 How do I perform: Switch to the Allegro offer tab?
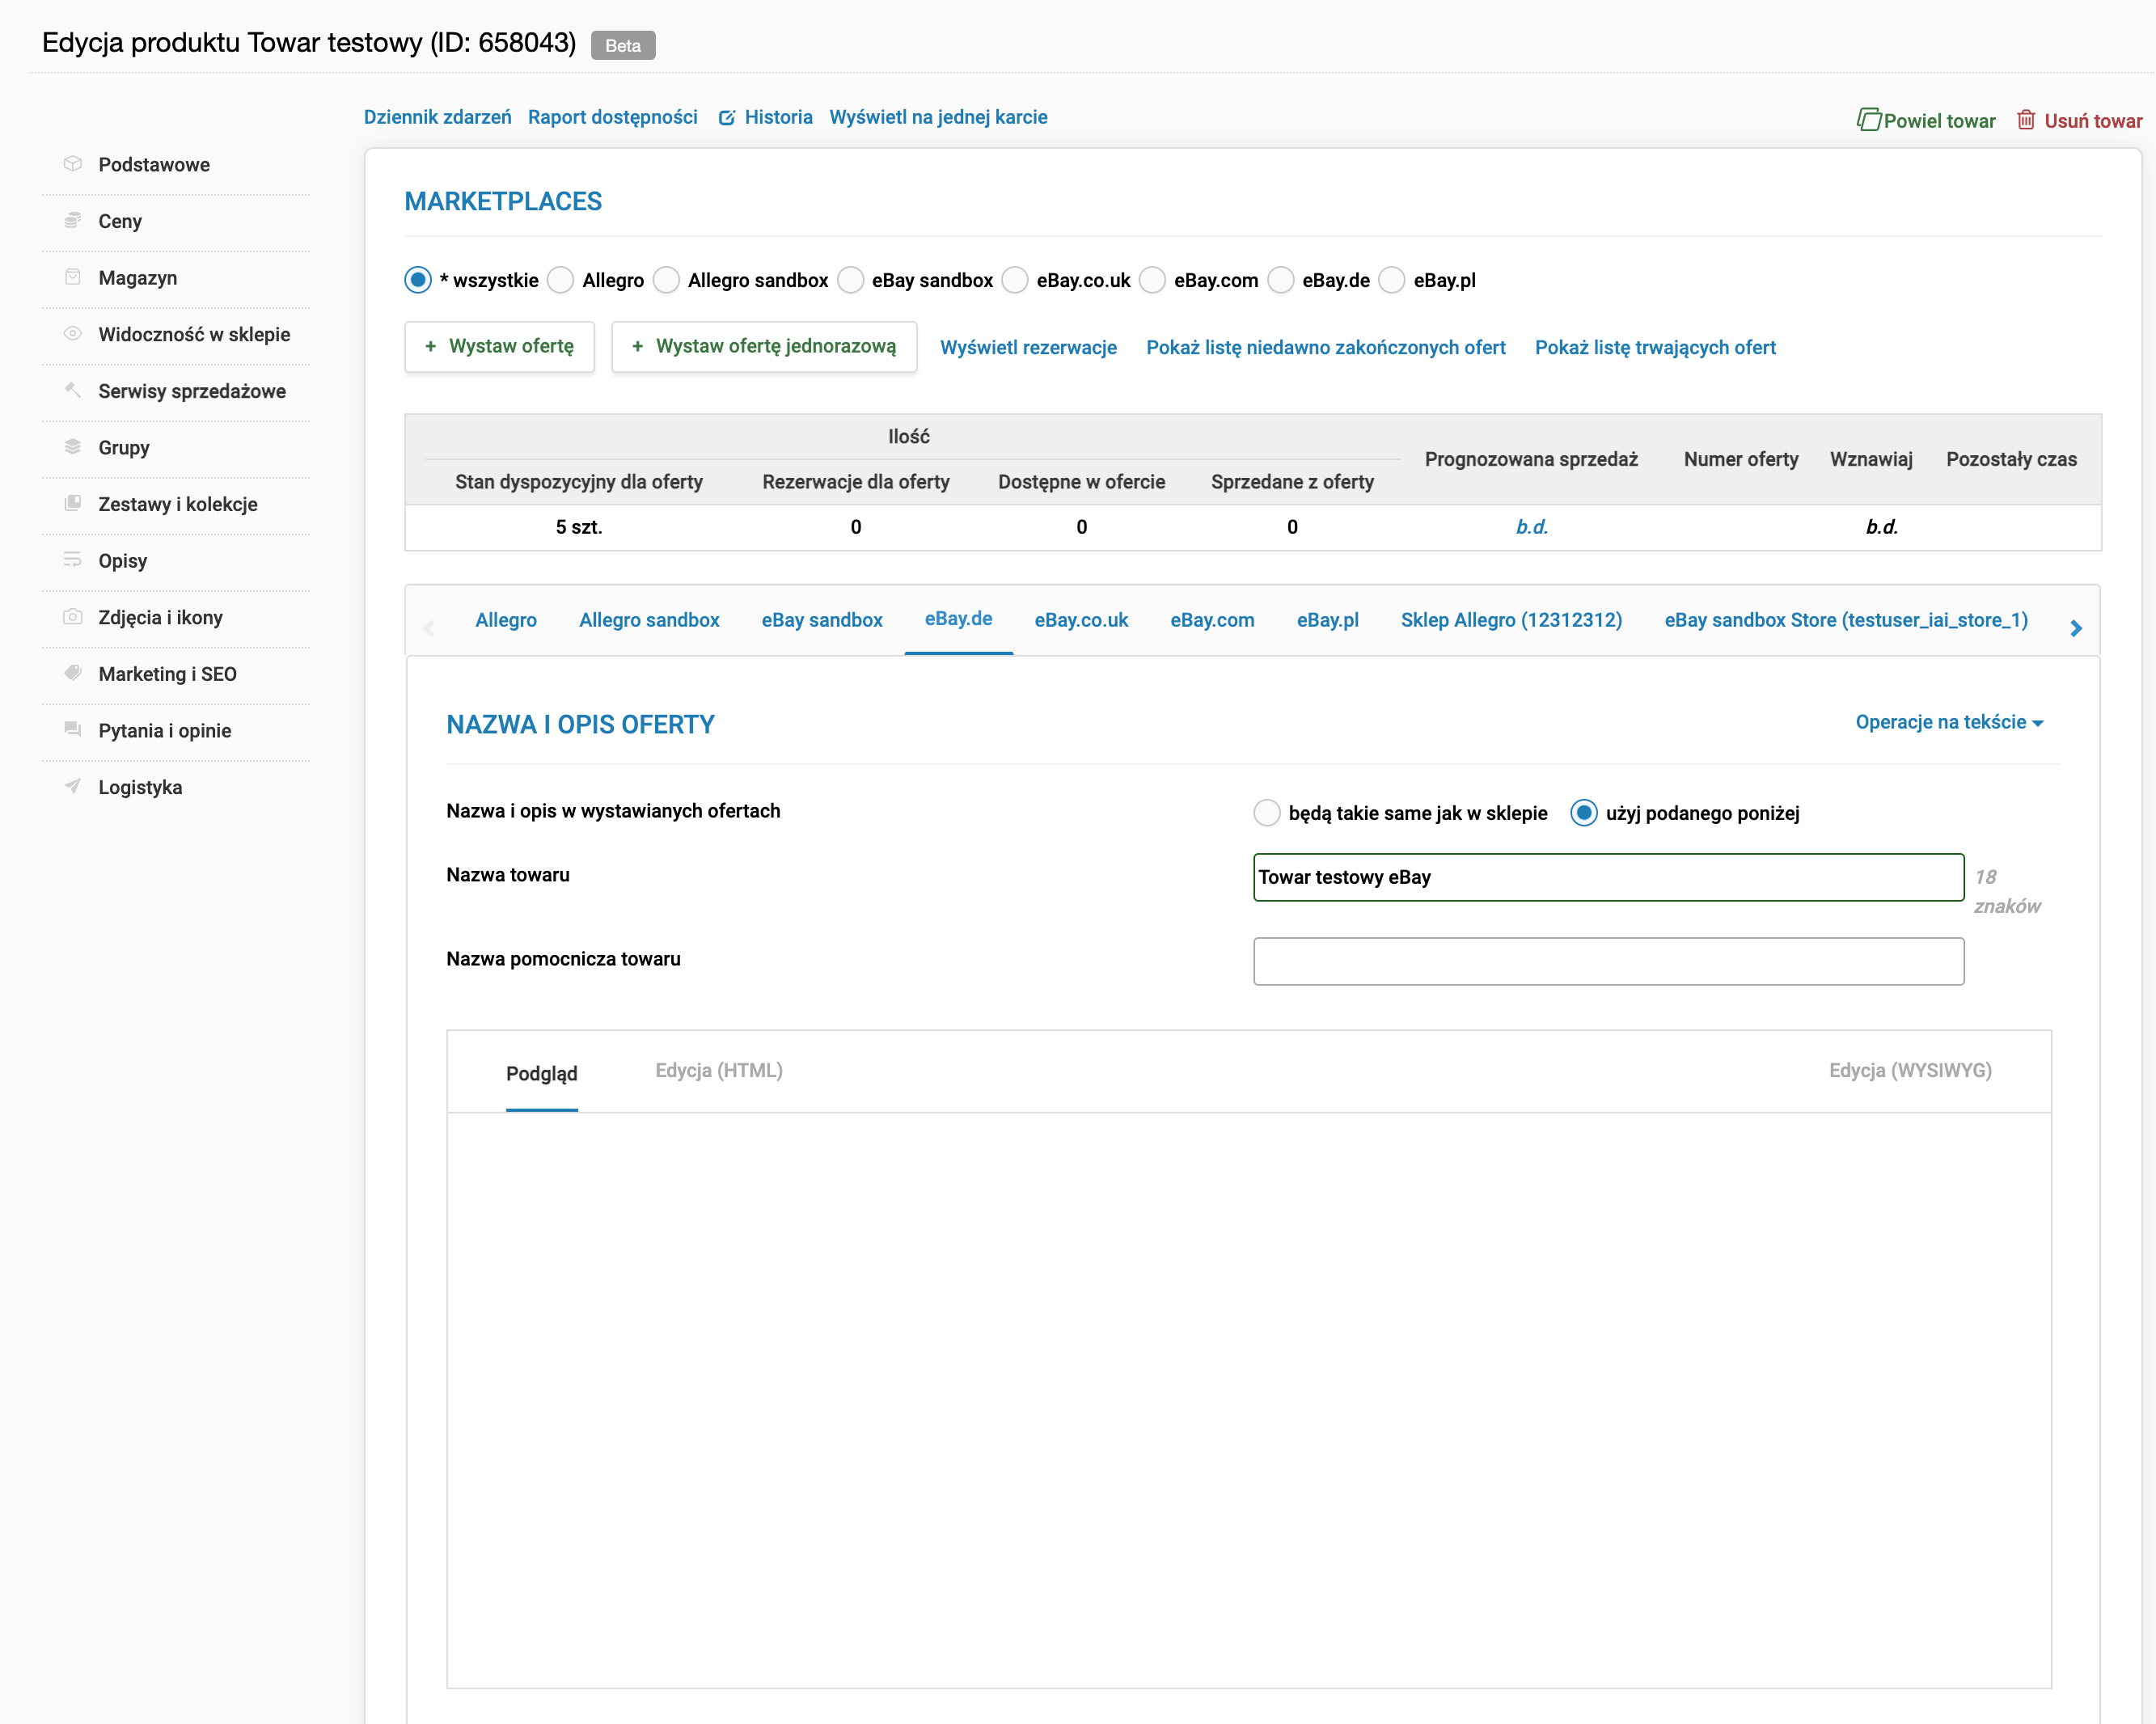[506, 620]
